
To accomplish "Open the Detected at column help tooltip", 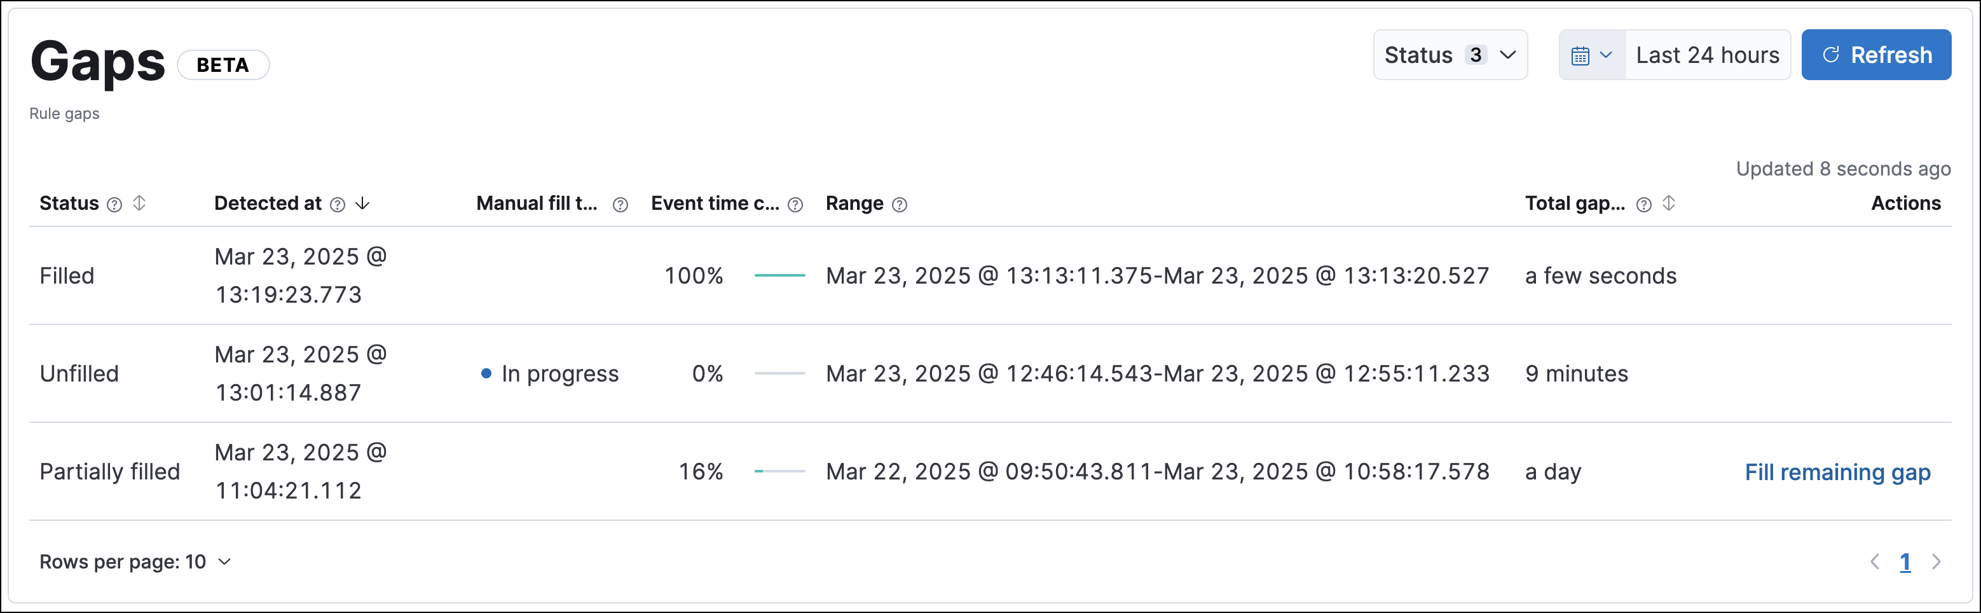I will click(x=336, y=204).
